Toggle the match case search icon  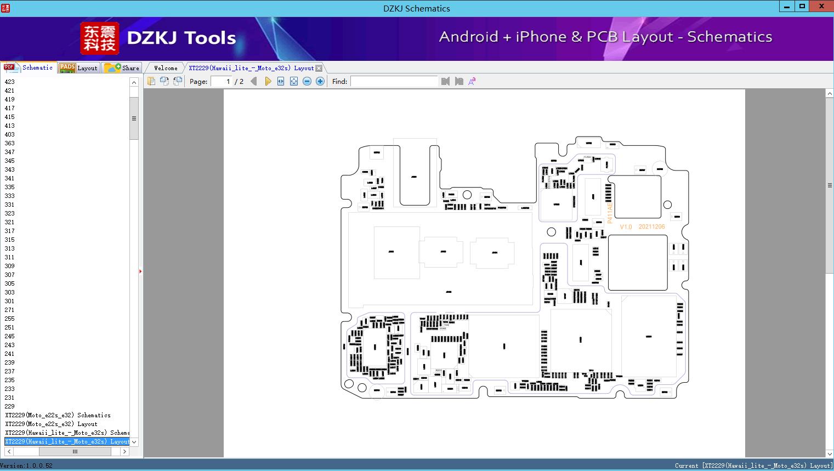pyautogui.click(x=472, y=81)
